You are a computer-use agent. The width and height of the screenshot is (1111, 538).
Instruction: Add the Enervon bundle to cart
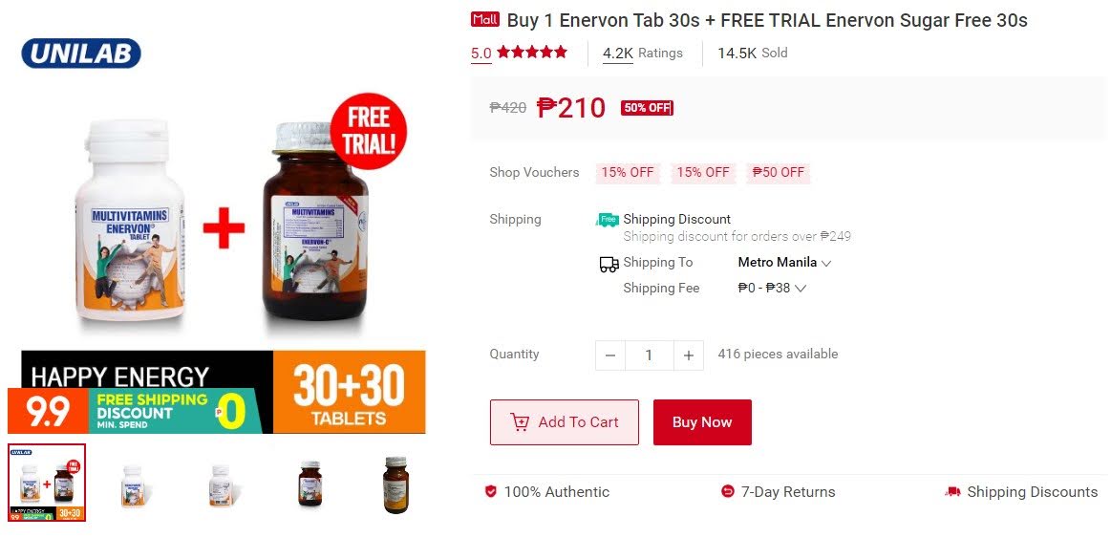[x=564, y=422]
